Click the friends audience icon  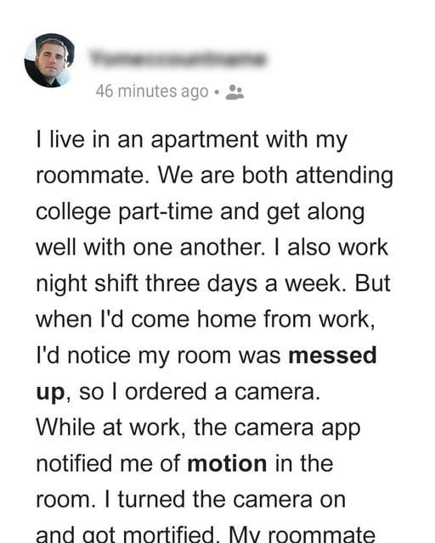point(234,92)
